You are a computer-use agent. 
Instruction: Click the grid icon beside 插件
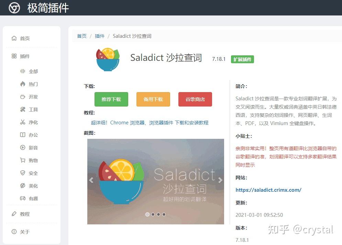tap(14, 56)
